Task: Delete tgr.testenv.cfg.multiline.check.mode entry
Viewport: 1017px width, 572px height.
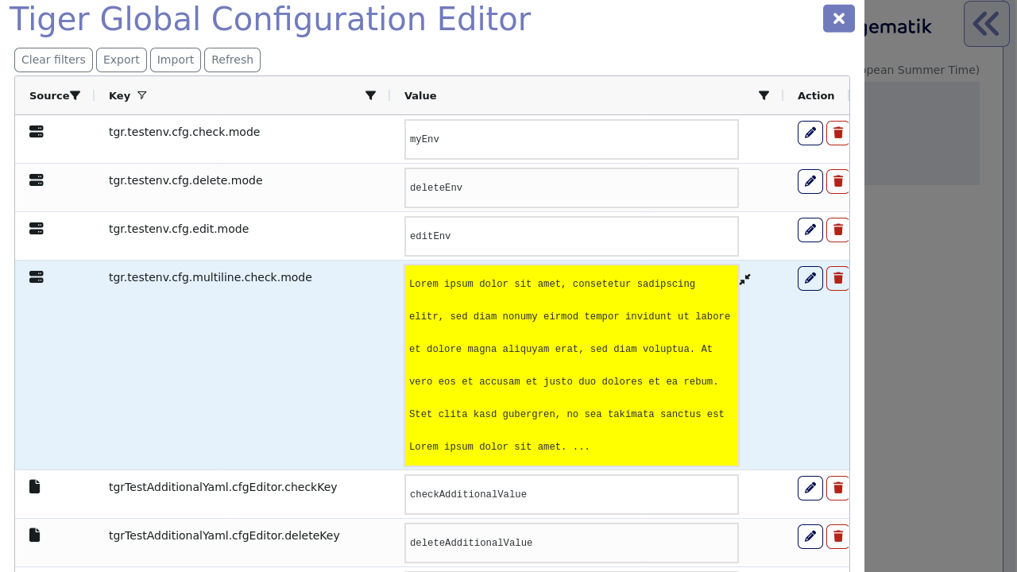Action: pyautogui.click(x=838, y=278)
